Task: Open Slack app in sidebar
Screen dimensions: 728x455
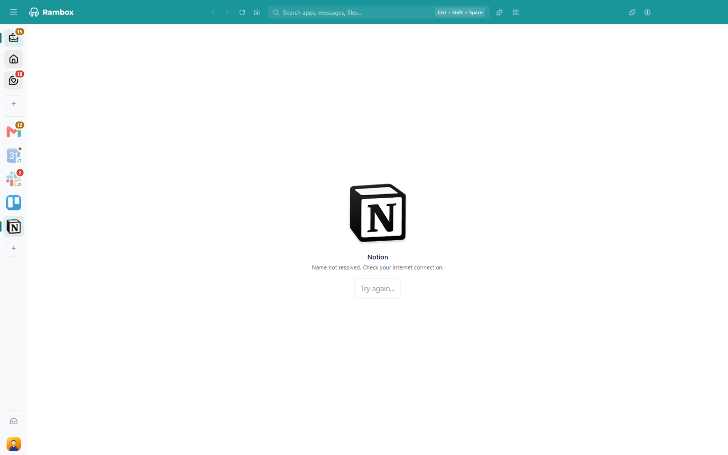Action: point(14,178)
